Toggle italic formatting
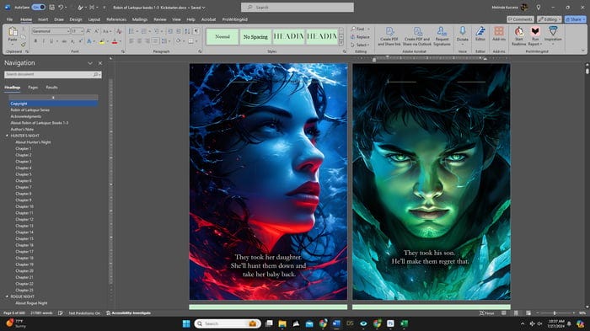The width and height of the screenshot is (590, 331). click(x=44, y=41)
